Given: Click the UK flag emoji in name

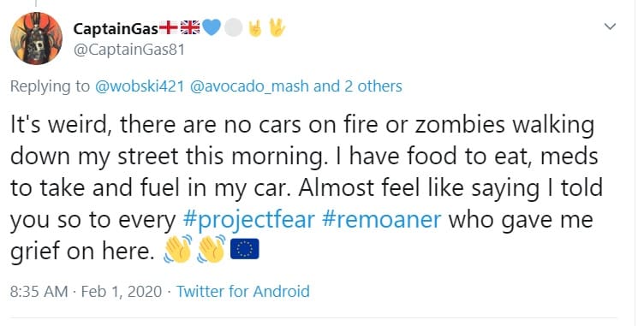Looking at the screenshot, I should coord(189,27).
